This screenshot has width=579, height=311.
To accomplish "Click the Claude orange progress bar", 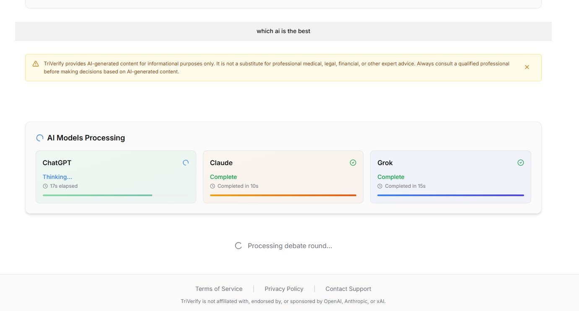I will click(283, 195).
